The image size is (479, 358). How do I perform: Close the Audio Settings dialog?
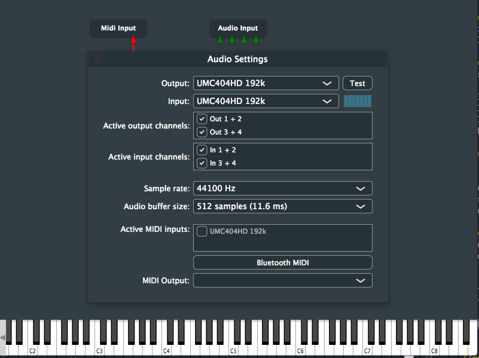click(x=97, y=59)
